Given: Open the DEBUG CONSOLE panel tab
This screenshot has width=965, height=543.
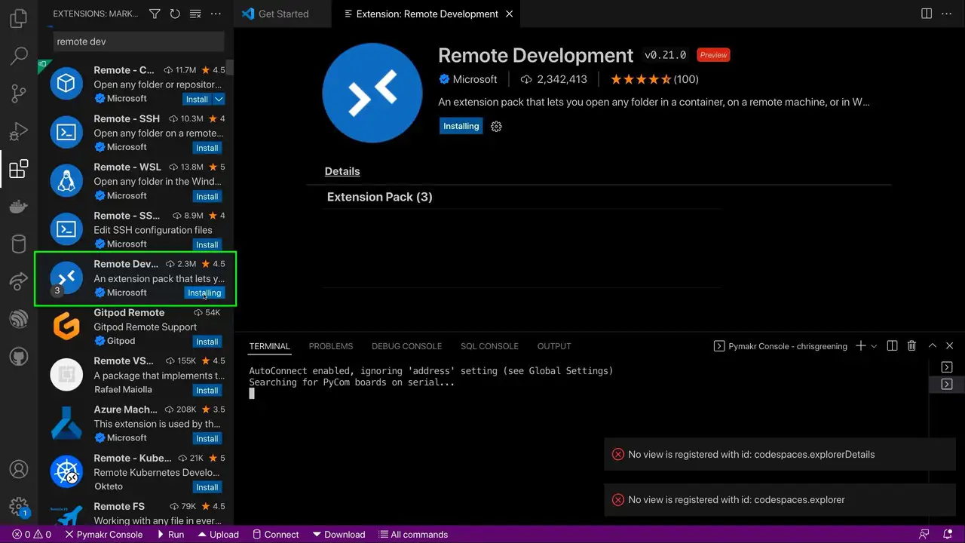Looking at the screenshot, I should click(x=406, y=346).
